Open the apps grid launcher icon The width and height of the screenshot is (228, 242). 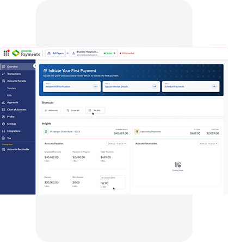pos(6,53)
